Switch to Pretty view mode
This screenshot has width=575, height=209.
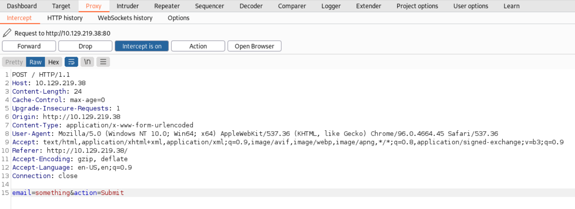[x=14, y=62]
